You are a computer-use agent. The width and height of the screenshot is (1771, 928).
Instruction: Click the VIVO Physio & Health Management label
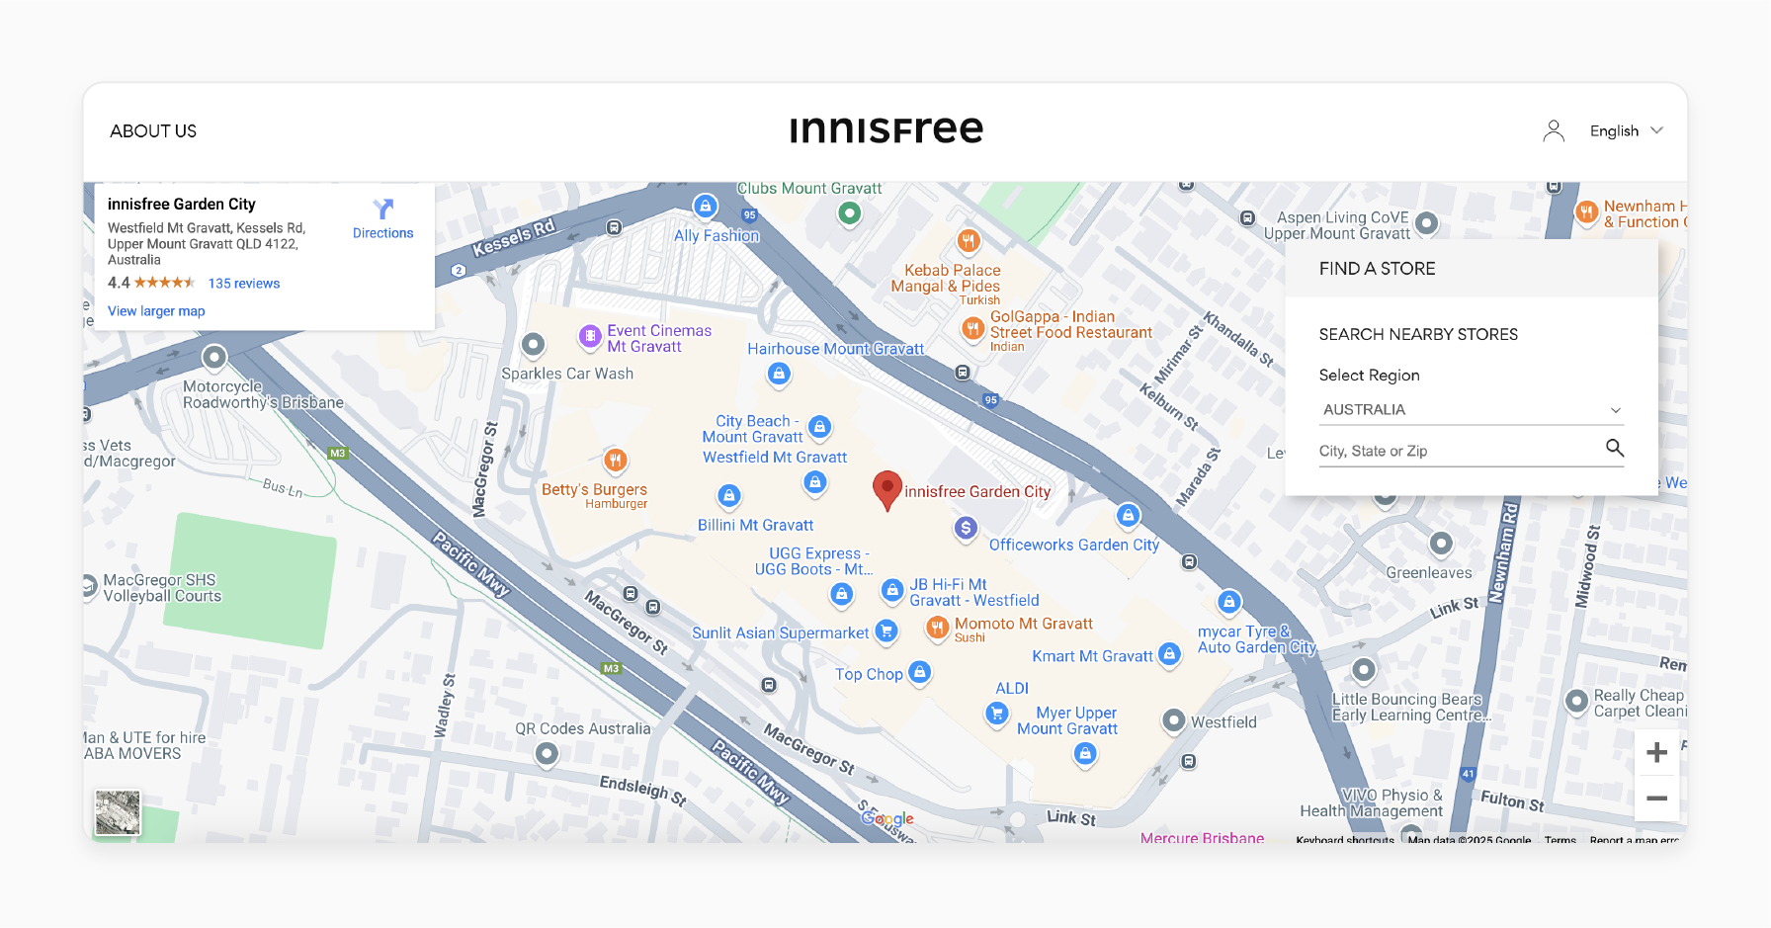point(1372,802)
